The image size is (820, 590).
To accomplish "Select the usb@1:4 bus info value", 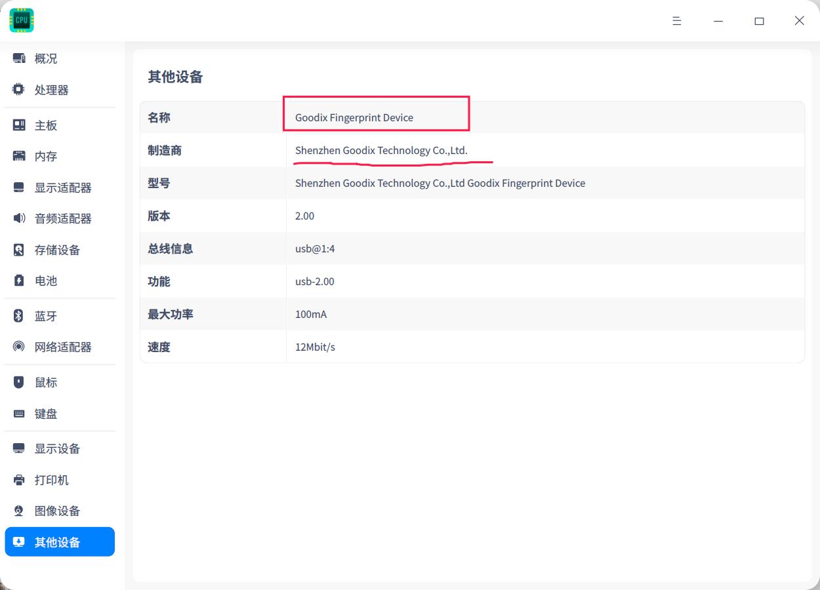I will click(x=314, y=248).
